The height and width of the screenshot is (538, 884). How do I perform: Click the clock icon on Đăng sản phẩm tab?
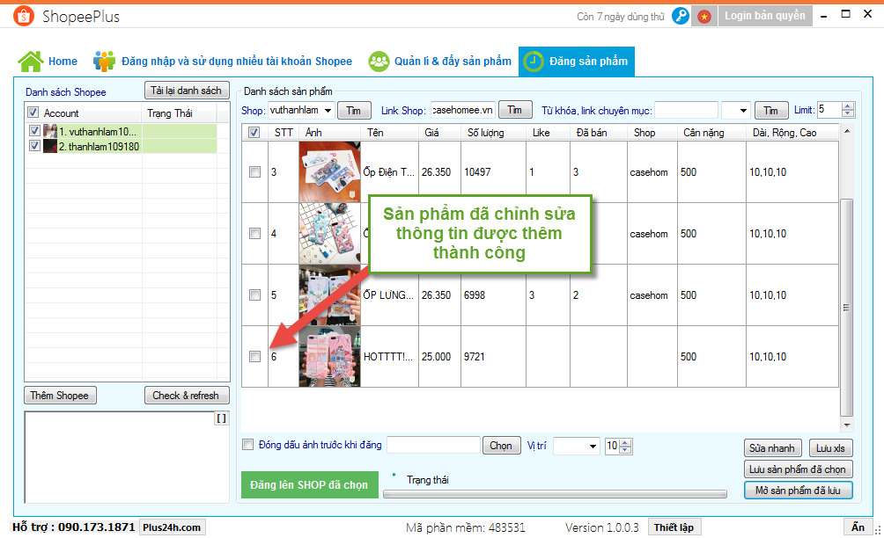pyautogui.click(x=534, y=62)
